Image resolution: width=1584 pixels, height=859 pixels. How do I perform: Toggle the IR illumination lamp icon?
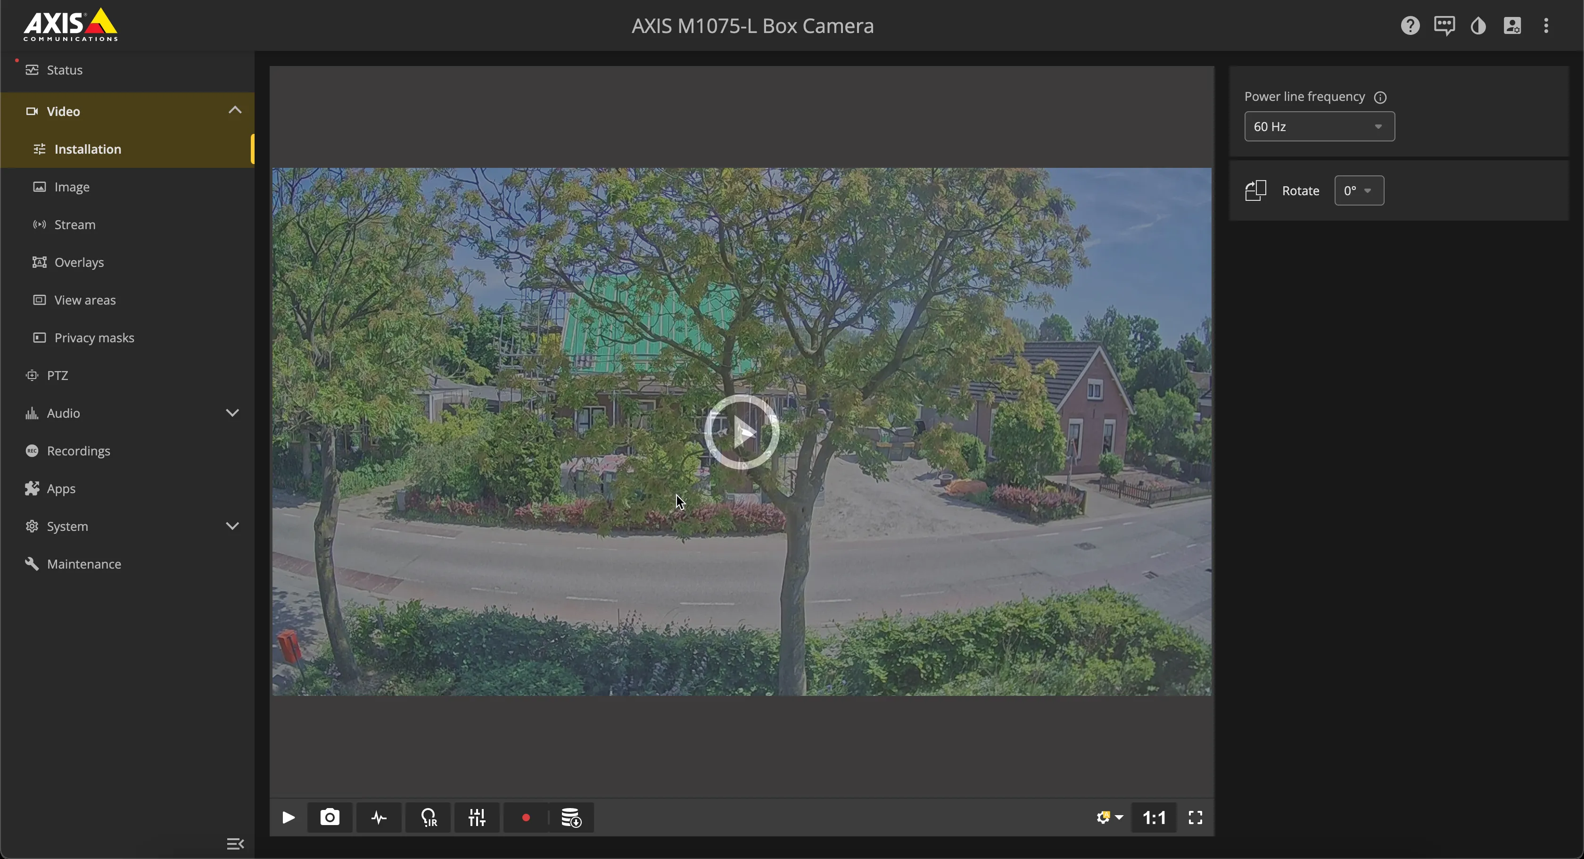(429, 817)
